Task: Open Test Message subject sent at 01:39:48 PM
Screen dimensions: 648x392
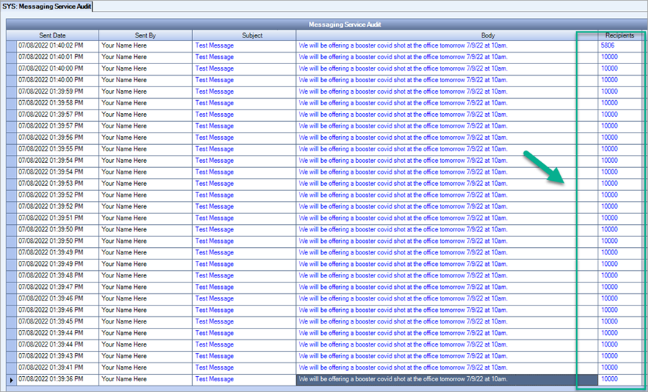Action: [215, 275]
